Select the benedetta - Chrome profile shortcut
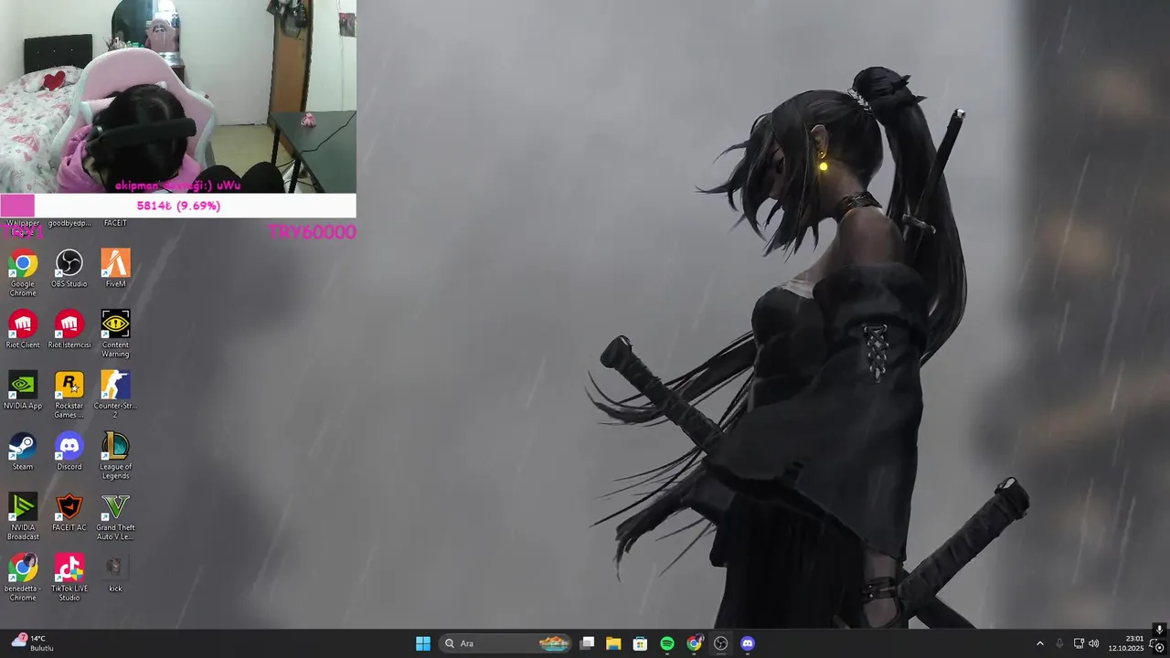Image resolution: width=1170 pixels, height=658 pixels. click(23, 578)
